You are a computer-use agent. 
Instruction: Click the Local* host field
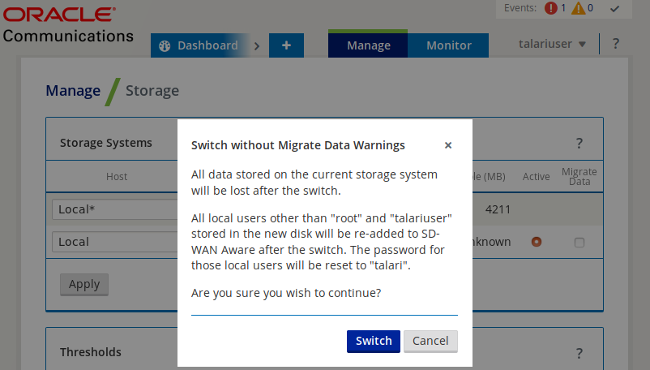pos(115,209)
